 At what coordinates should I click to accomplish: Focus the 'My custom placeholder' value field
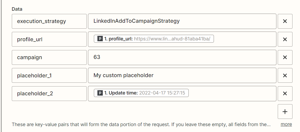[x=182, y=76]
